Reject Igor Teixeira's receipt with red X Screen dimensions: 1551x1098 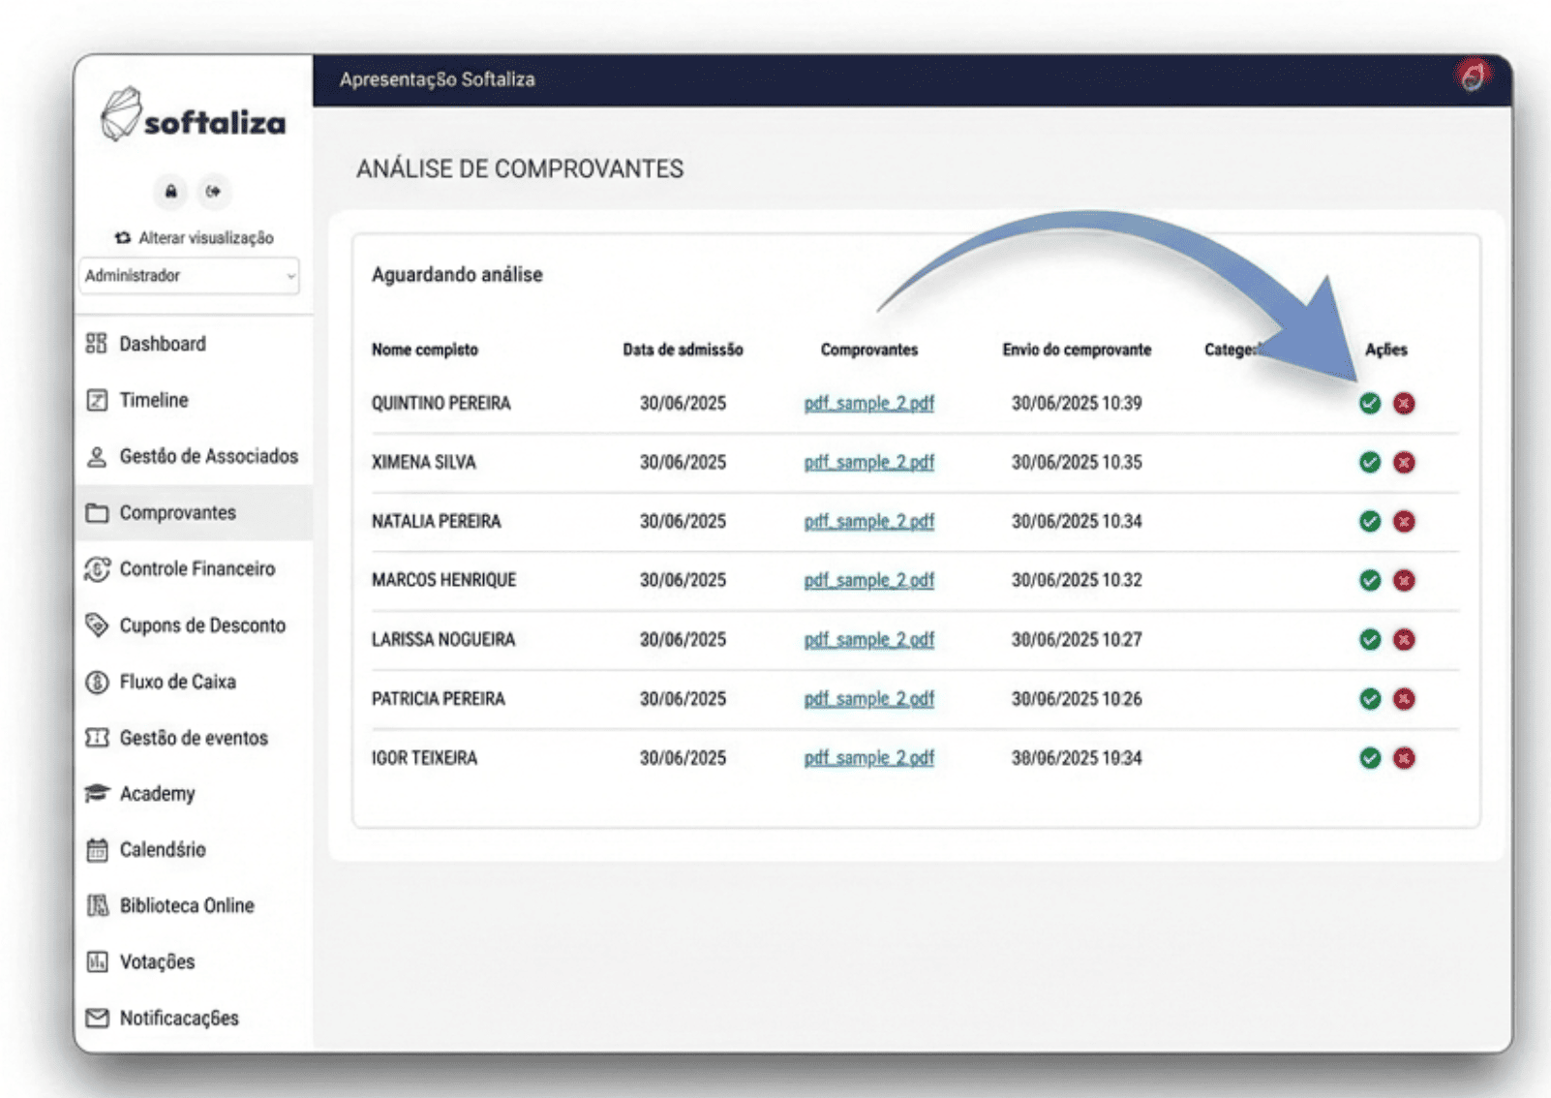click(x=1404, y=758)
